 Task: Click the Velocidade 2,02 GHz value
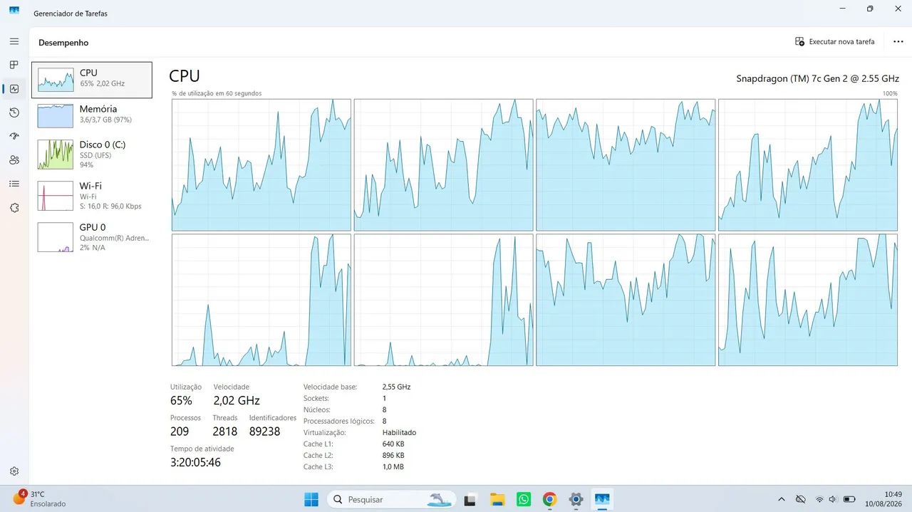click(x=237, y=401)
